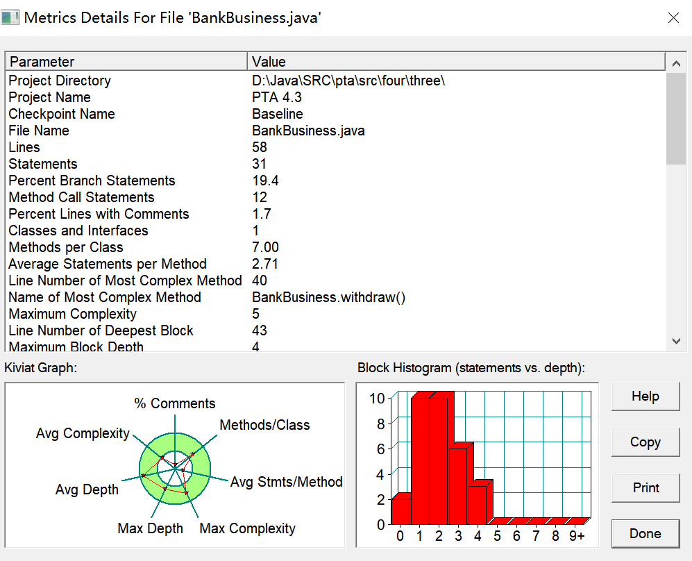692x561 pixels.
Task: Click histogram bar for depth 4
Action: tap(478, 505)
